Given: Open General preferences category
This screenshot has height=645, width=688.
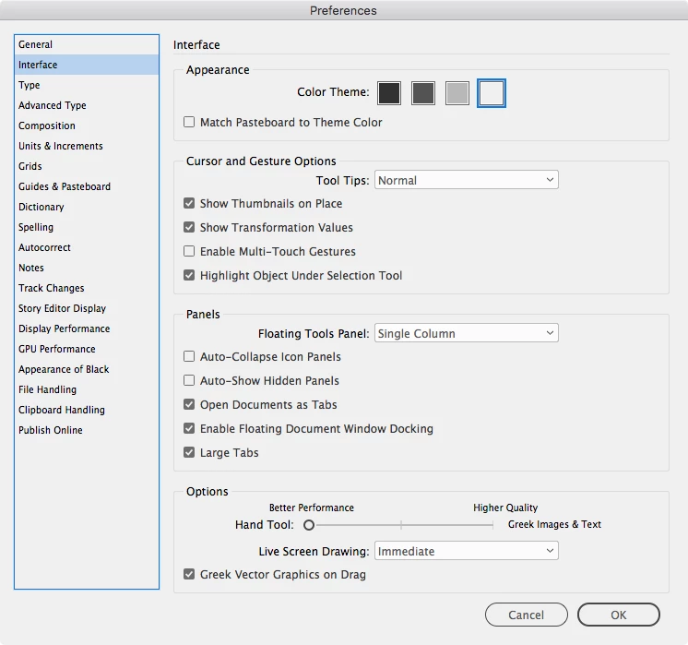Looking at the screenshot, I should tap(87, 44).
